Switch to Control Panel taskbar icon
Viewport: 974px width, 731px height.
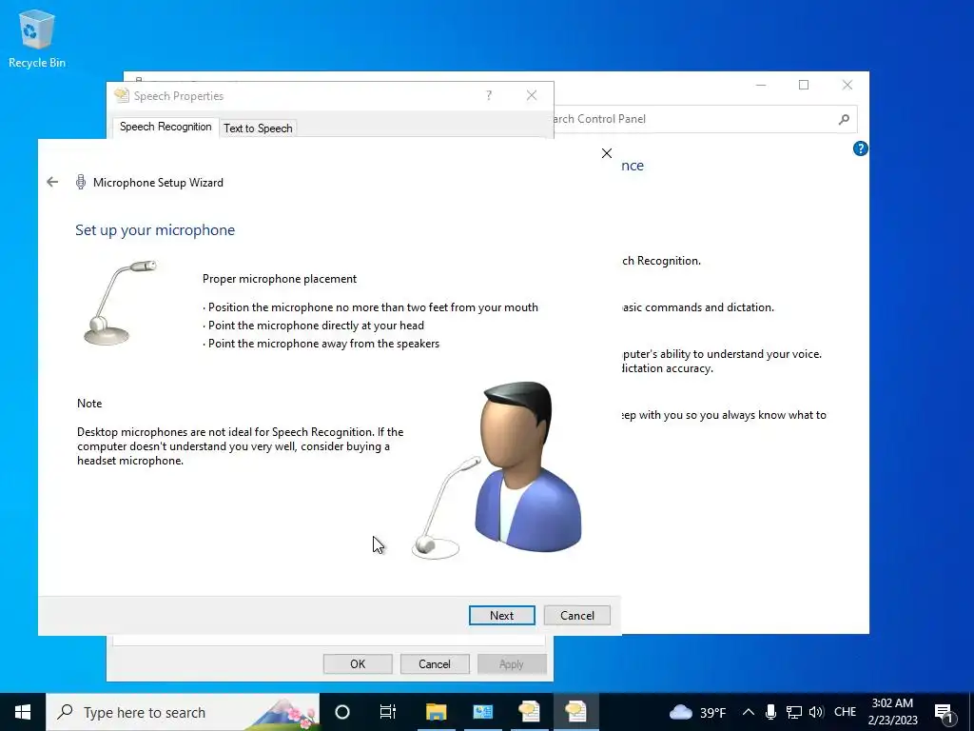tap(482, 712)
